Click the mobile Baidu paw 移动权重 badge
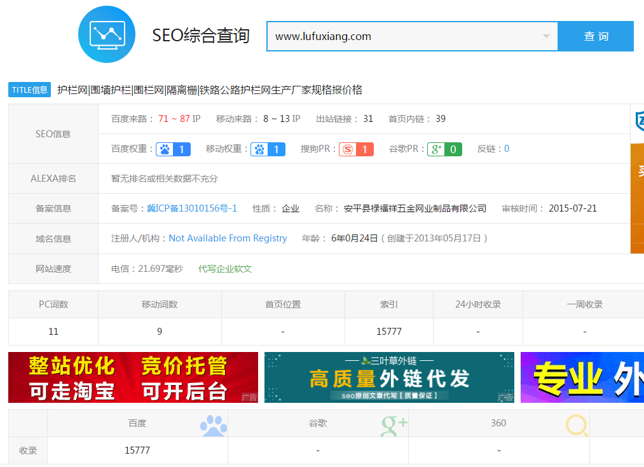The width and height of the screenshot is (644, 467). coord(268,149)
